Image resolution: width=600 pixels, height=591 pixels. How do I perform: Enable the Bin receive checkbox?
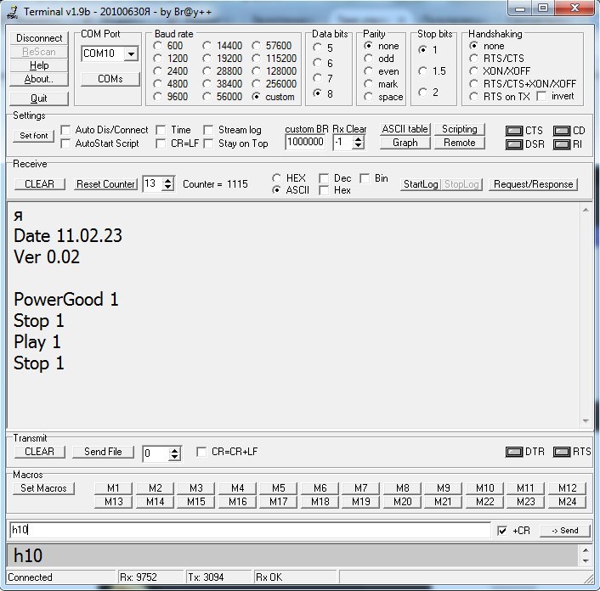365,178
